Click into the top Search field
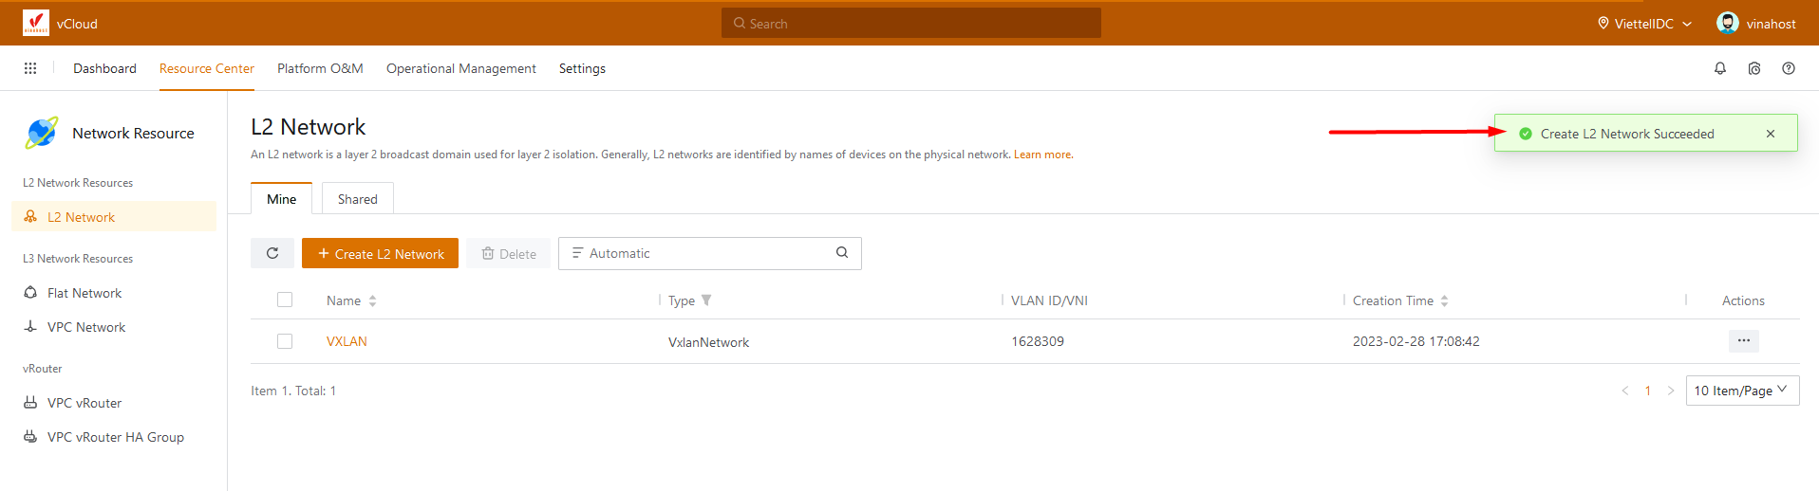This screenshot has height=491, width=1819. coord(911,23)
